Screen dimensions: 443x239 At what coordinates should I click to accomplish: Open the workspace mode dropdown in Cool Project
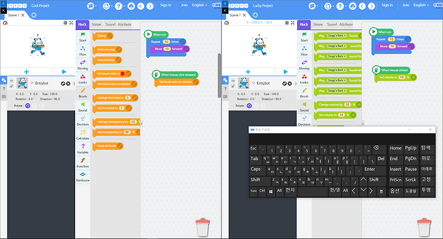tap(92, 6)
